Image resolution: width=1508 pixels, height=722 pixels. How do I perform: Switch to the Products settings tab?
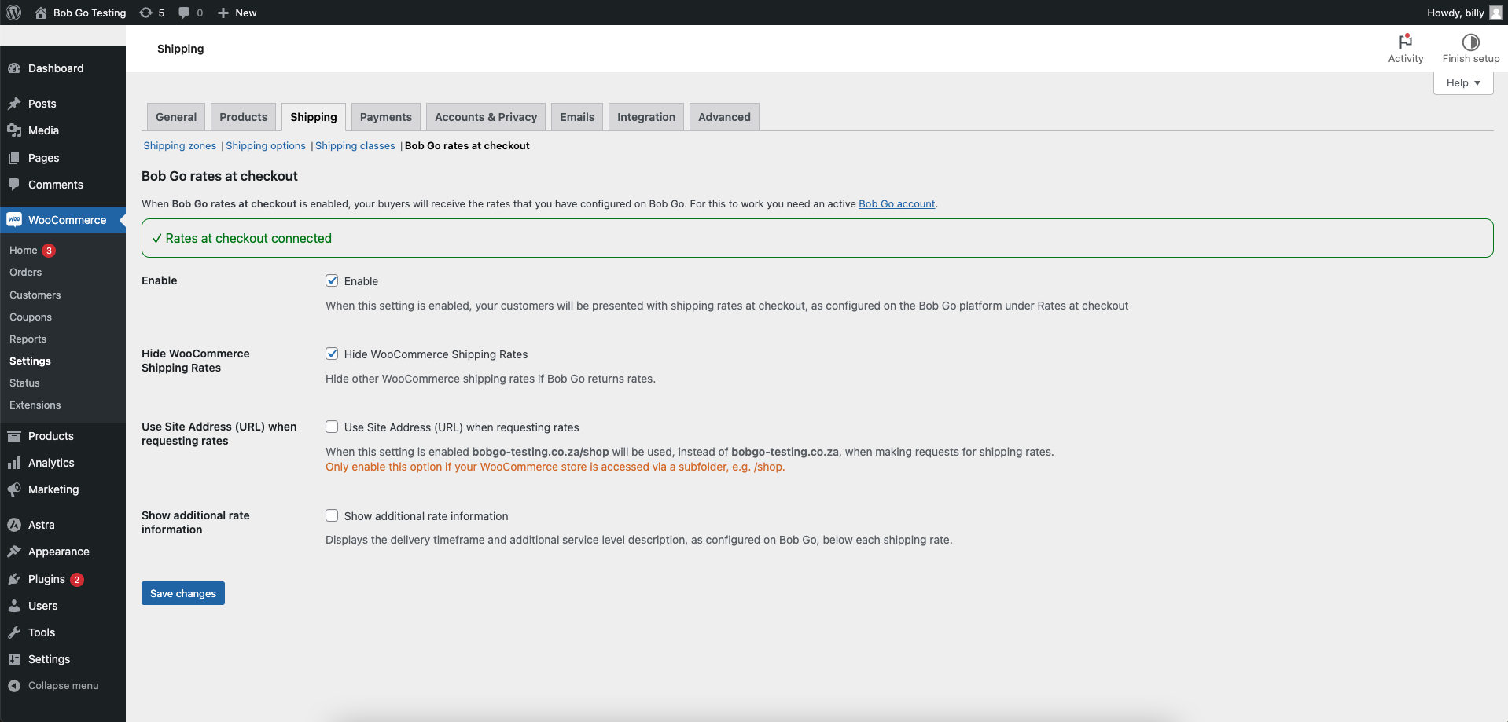tap(244, 117)
